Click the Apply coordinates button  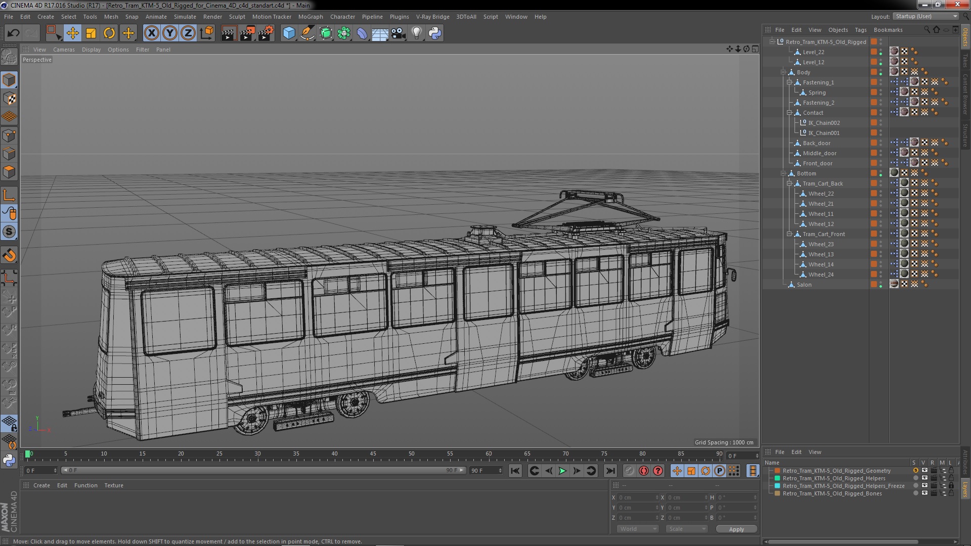pyautogui.click(x=736, y=529)
